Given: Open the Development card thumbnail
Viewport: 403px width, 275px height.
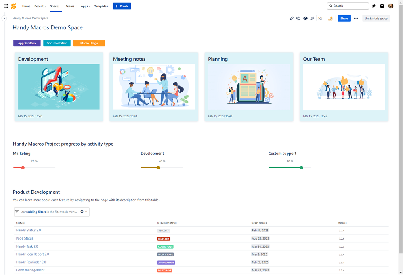Looking at the screenshot, I should tap(59, 87).
